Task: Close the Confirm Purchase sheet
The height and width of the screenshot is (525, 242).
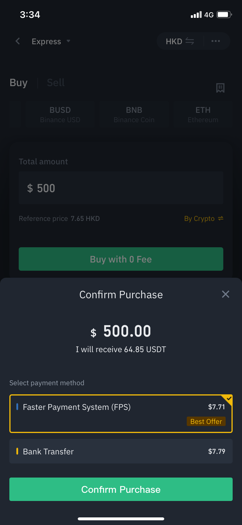Action: [x=226, y=294]
